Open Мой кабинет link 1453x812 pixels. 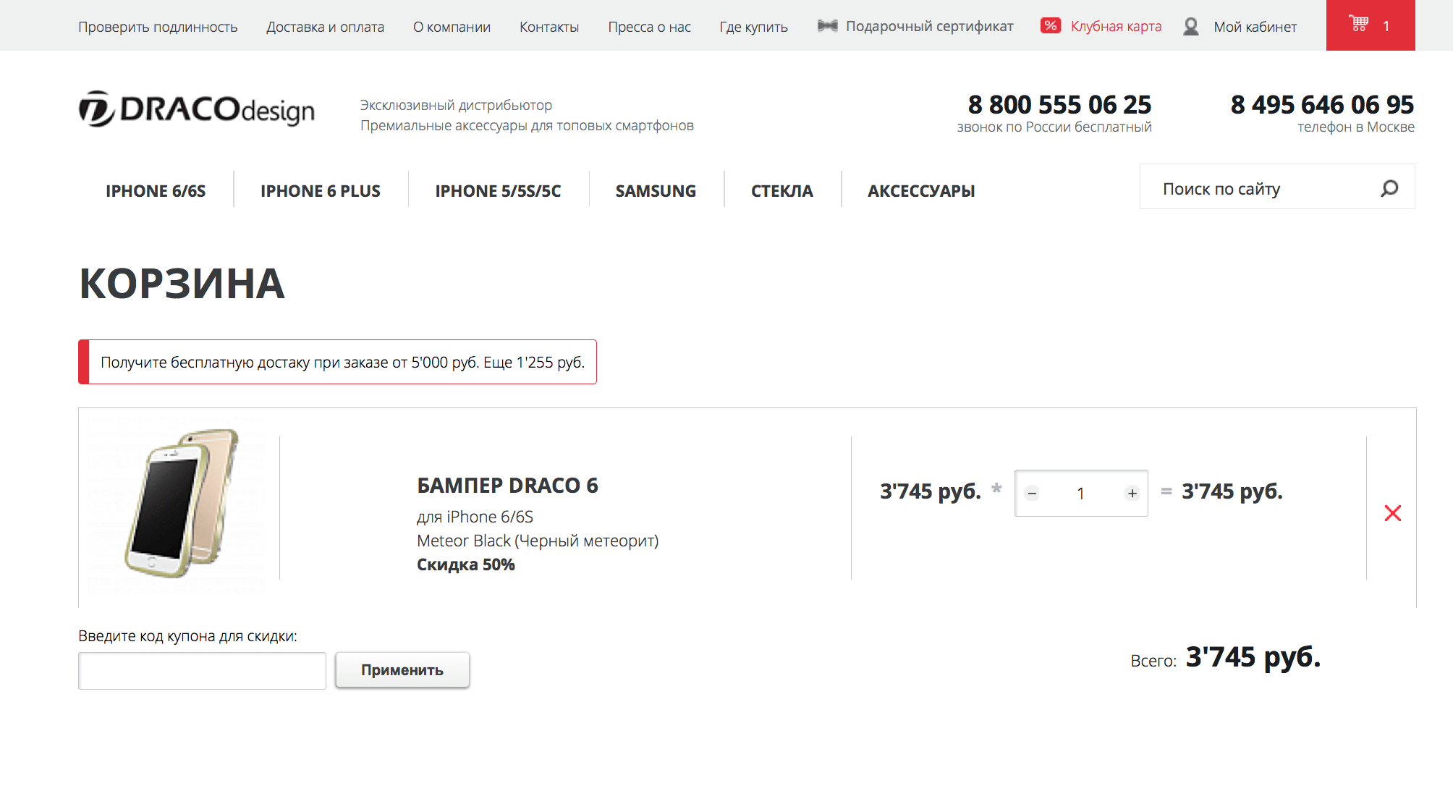(x=1255, y=27)
